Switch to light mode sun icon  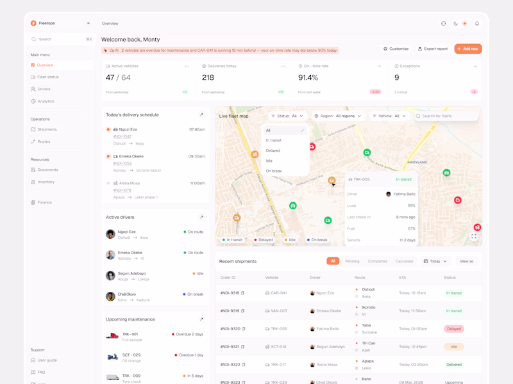coord(464,24)
